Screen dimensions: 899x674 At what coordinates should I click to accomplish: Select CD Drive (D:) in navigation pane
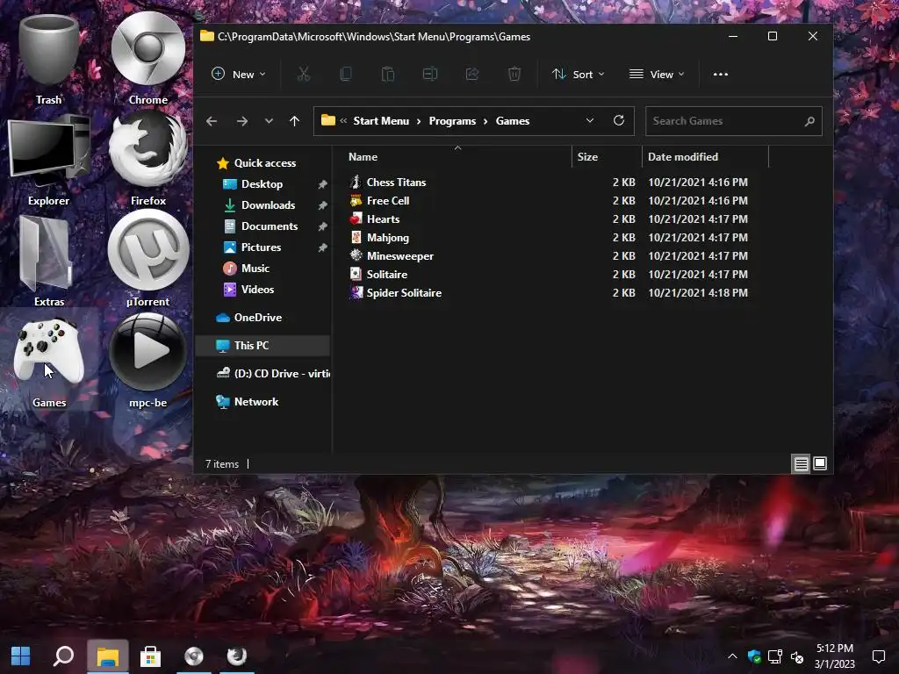(x=273, y=374)
